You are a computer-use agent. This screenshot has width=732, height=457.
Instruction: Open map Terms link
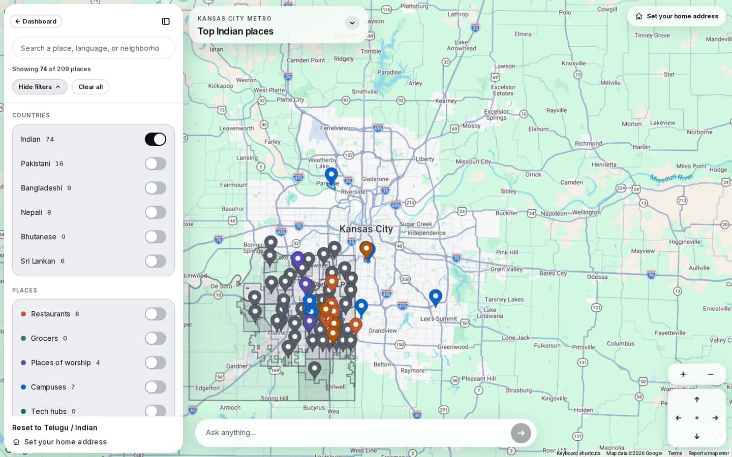pyautogui.click(x=675, y=453)
